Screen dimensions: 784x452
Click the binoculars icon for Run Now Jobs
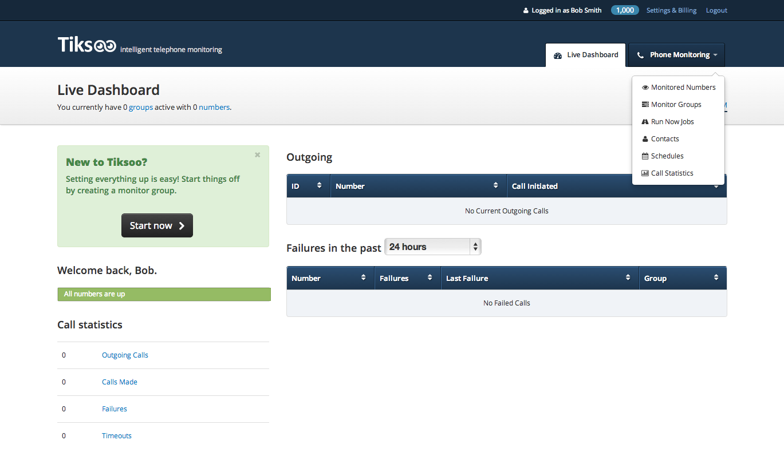point(645,122)
